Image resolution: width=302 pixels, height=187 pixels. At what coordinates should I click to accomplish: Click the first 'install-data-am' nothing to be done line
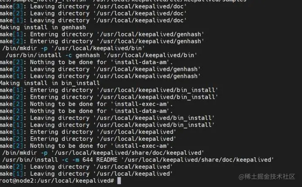[86, 62]
